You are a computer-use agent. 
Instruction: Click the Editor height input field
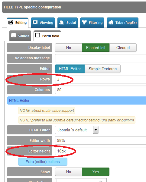tap(100, 151)
